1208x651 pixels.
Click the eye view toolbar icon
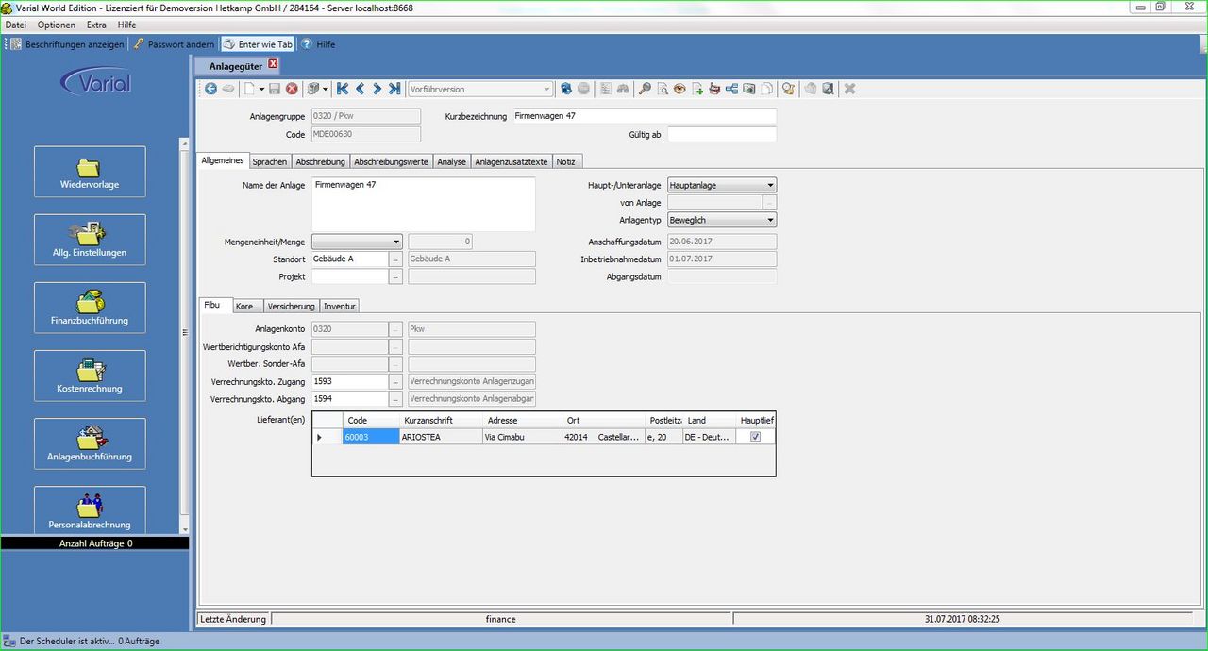coord(679,89)
